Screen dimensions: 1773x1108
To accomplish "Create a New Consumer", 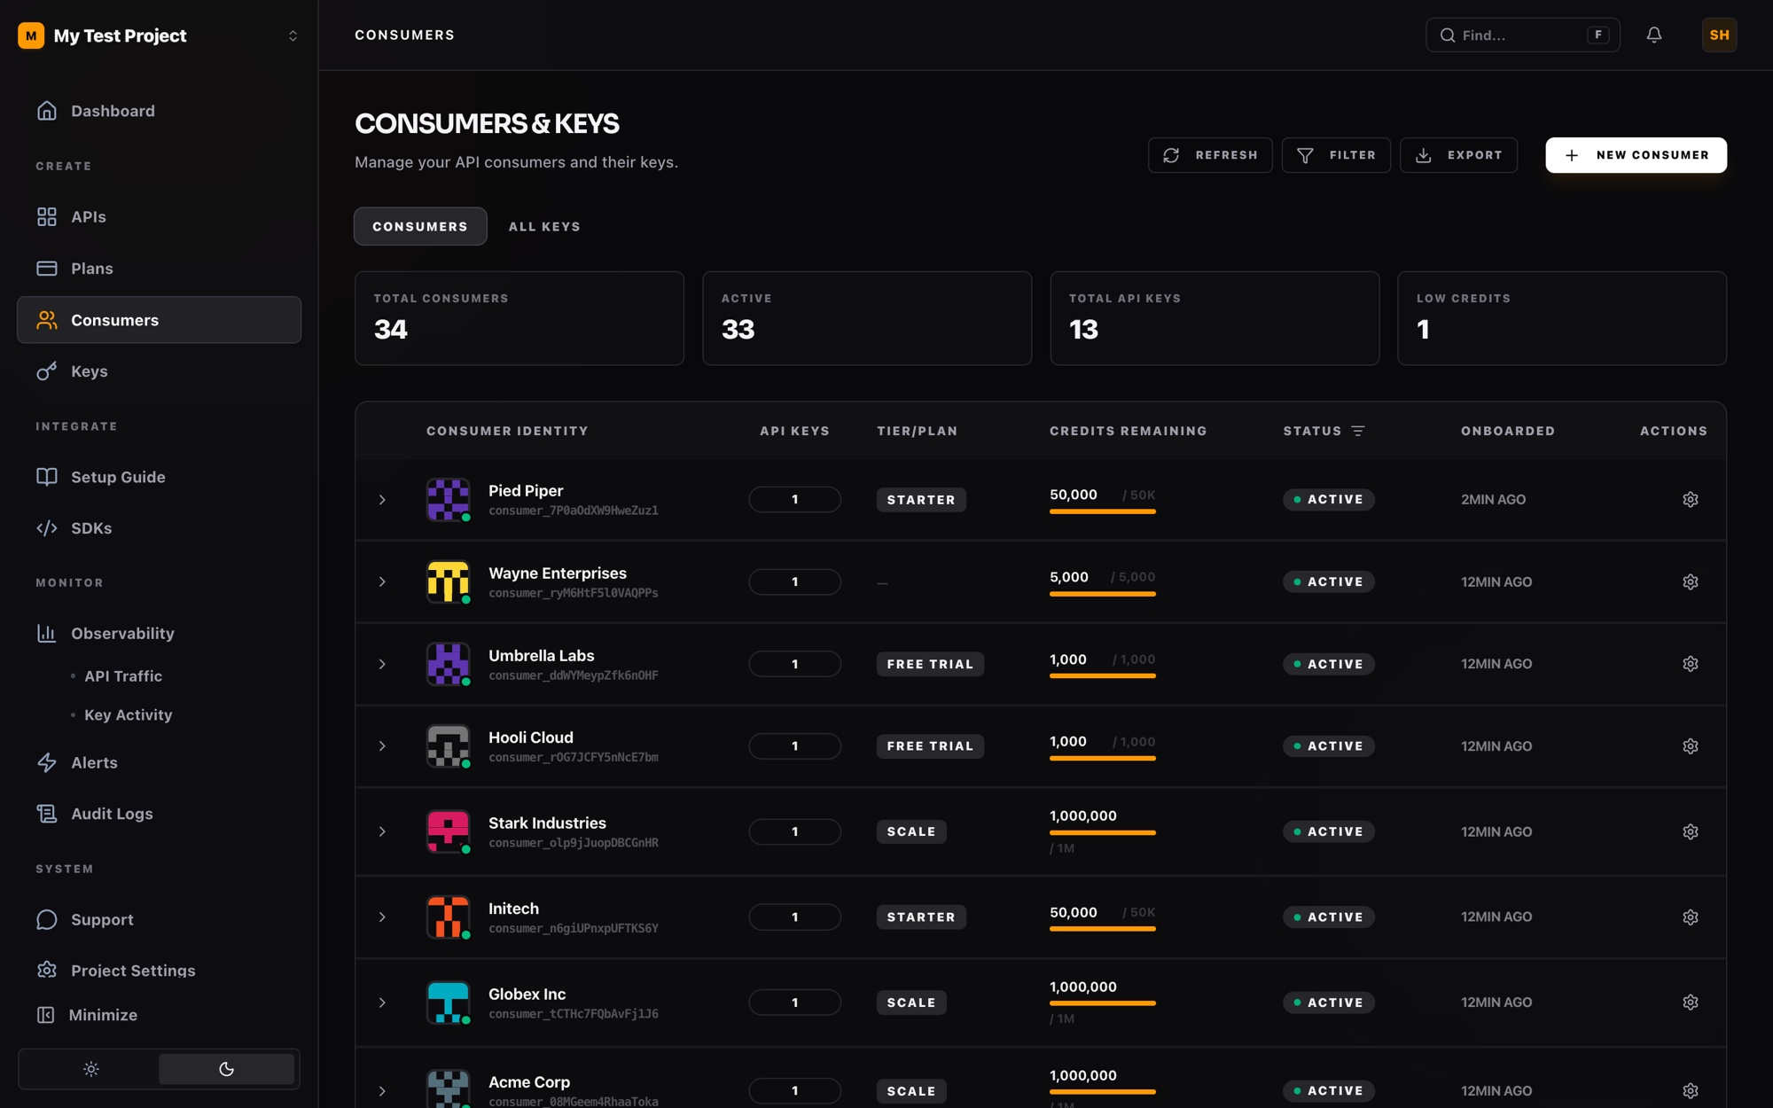I will (1636, 155).
